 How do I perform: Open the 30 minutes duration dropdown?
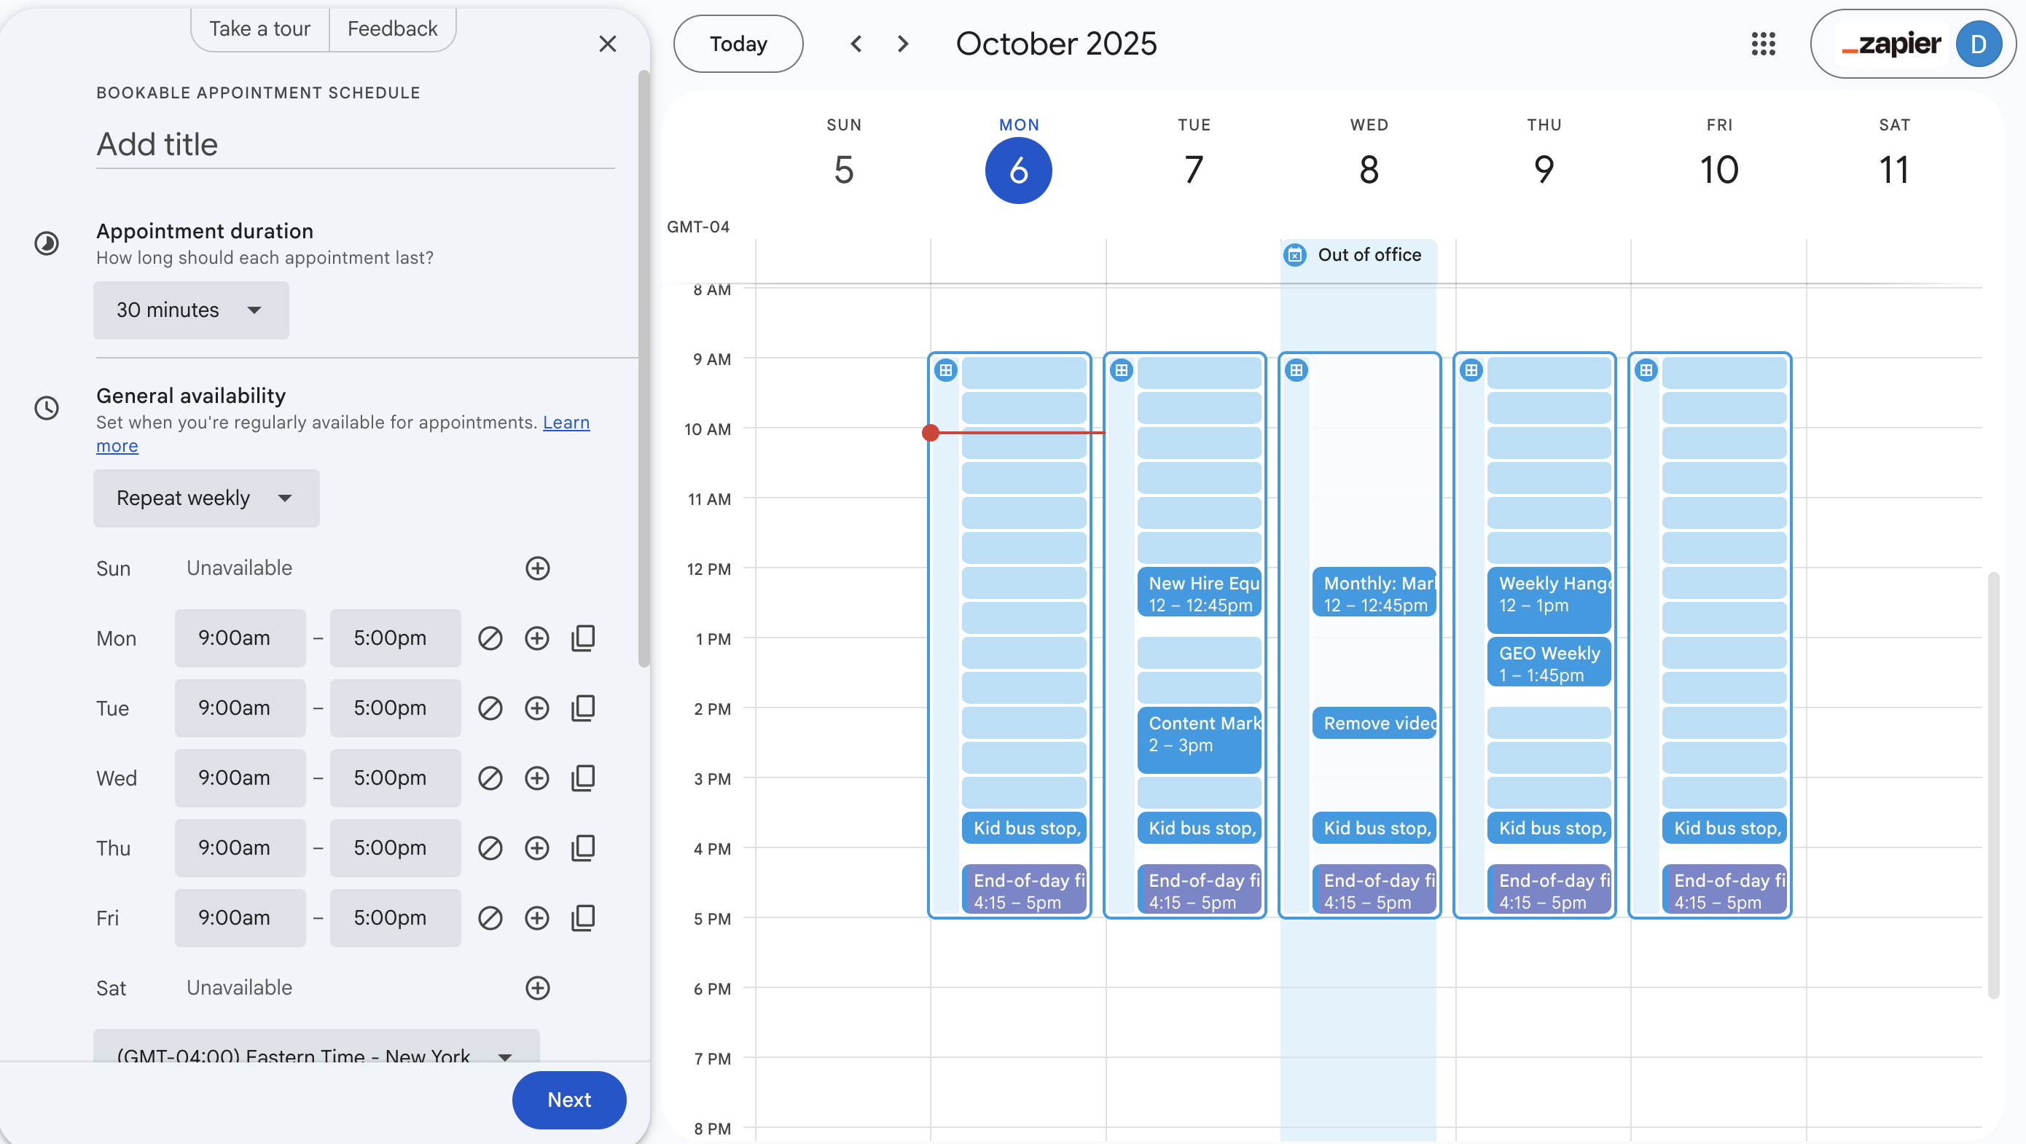pyautogui.click(x=190, y=310)
